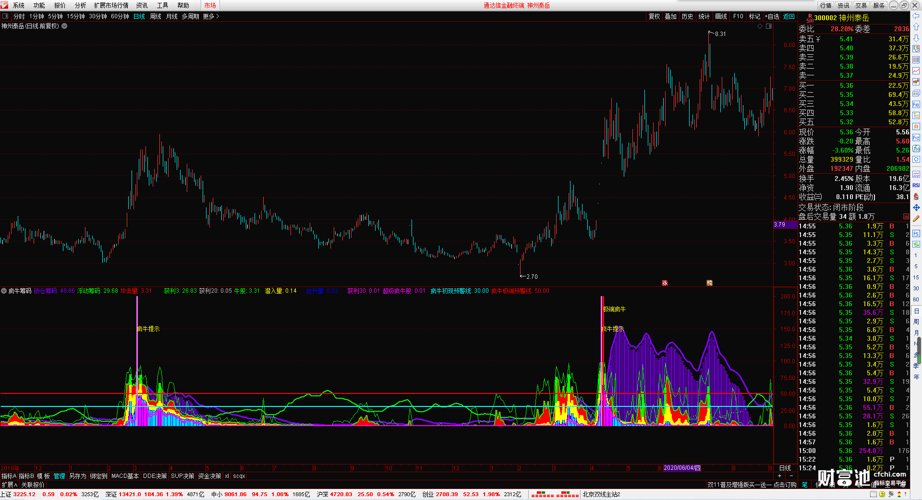The image size is (922, 500).
Task: Select the 月 monthly period in sidebar
Action: 916,333
